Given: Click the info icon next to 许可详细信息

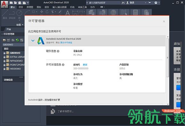Looking at the screenshot, I should [63, 65].
